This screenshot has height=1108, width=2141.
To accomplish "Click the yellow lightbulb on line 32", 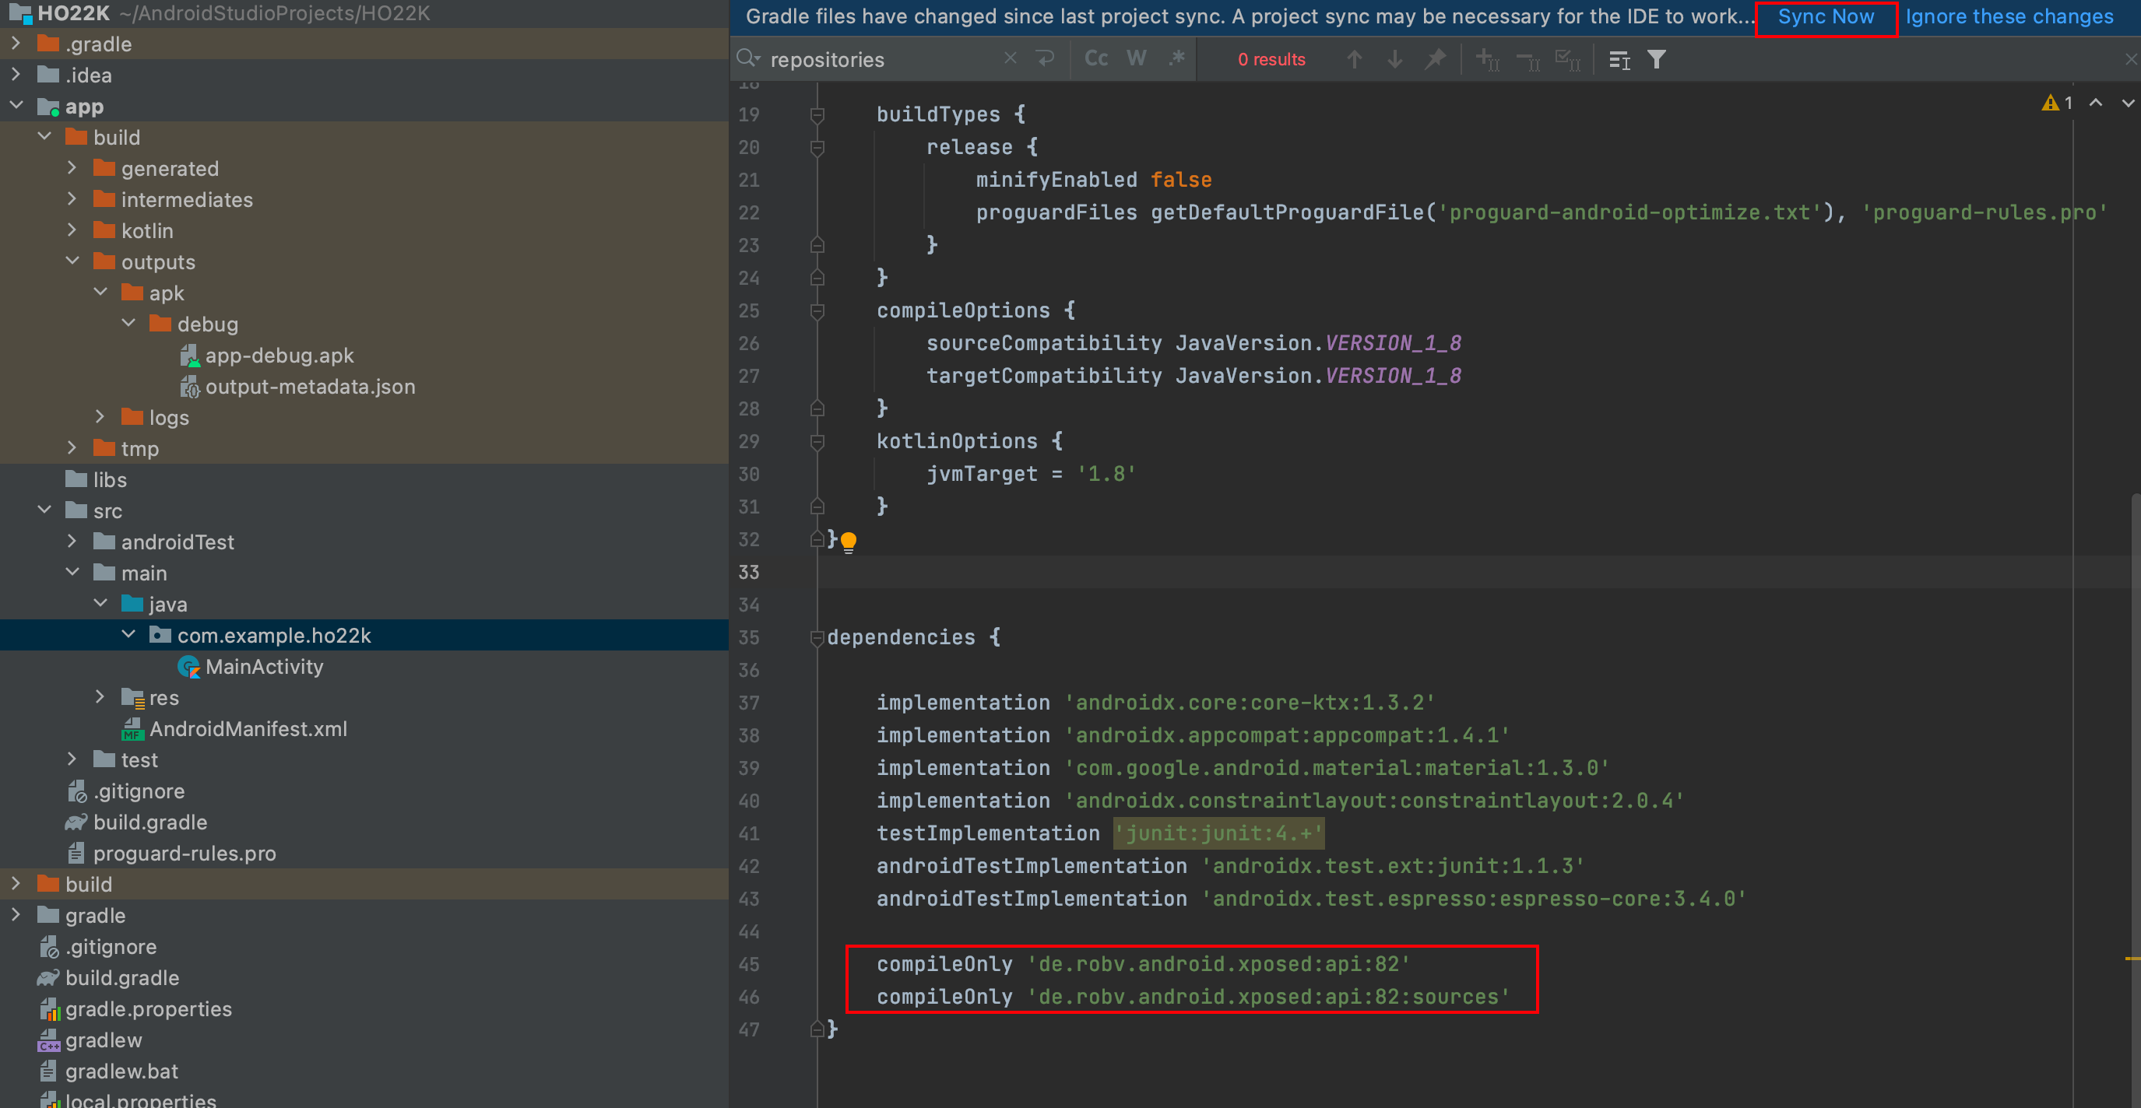I will pos(848,542).
